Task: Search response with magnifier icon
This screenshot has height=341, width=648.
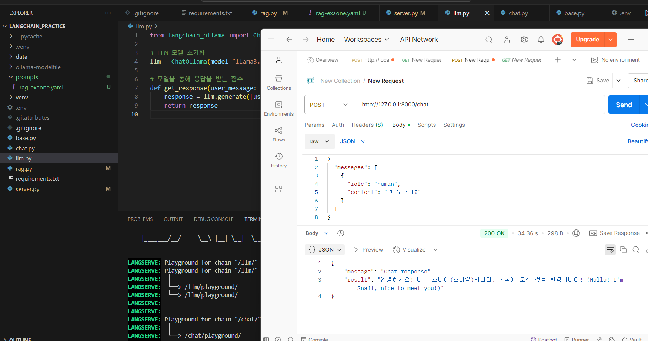Action: [x=636, y=250]
